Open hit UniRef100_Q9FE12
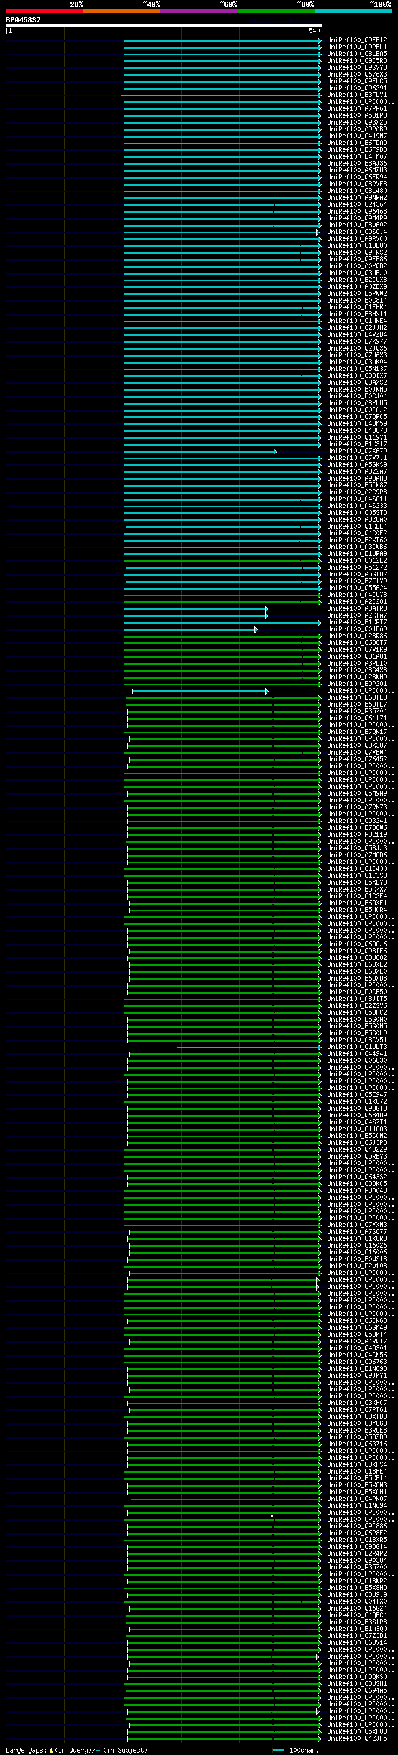Screen dimensions: 398x1755 click(x=357, y=40)
